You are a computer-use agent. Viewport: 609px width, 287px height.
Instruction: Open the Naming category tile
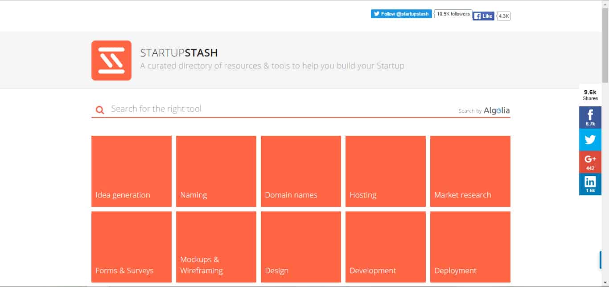(216, 171)
